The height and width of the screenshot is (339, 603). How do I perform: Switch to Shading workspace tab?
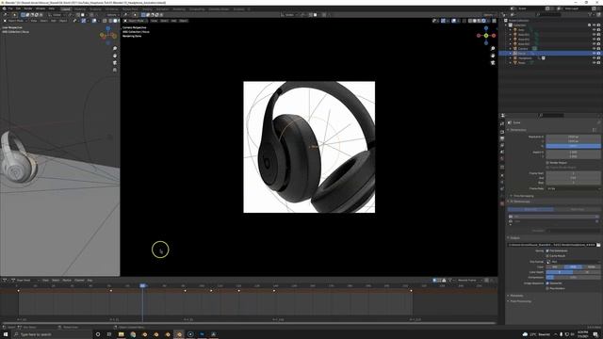click(x=146, y=8)
